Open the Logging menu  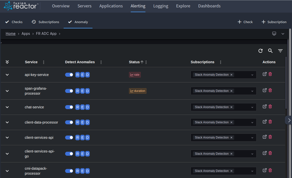[x=161, y=6]
